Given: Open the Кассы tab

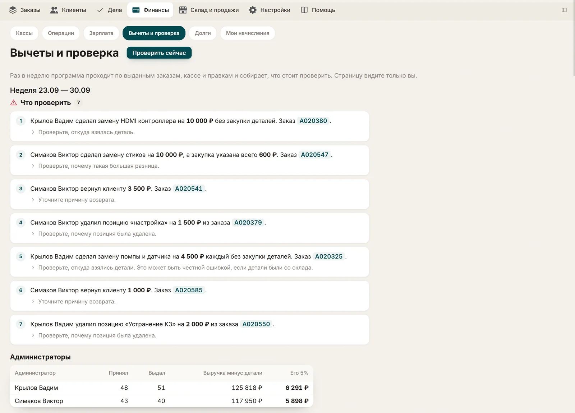Looking at the screenshot, I should pyautogui.click(x=24, y=33).
